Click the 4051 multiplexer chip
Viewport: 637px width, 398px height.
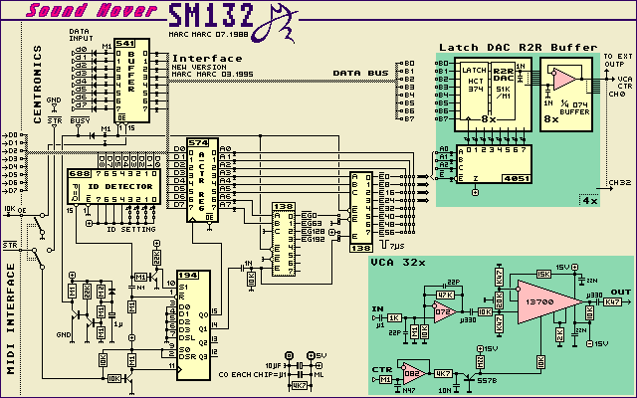point(489,164)
